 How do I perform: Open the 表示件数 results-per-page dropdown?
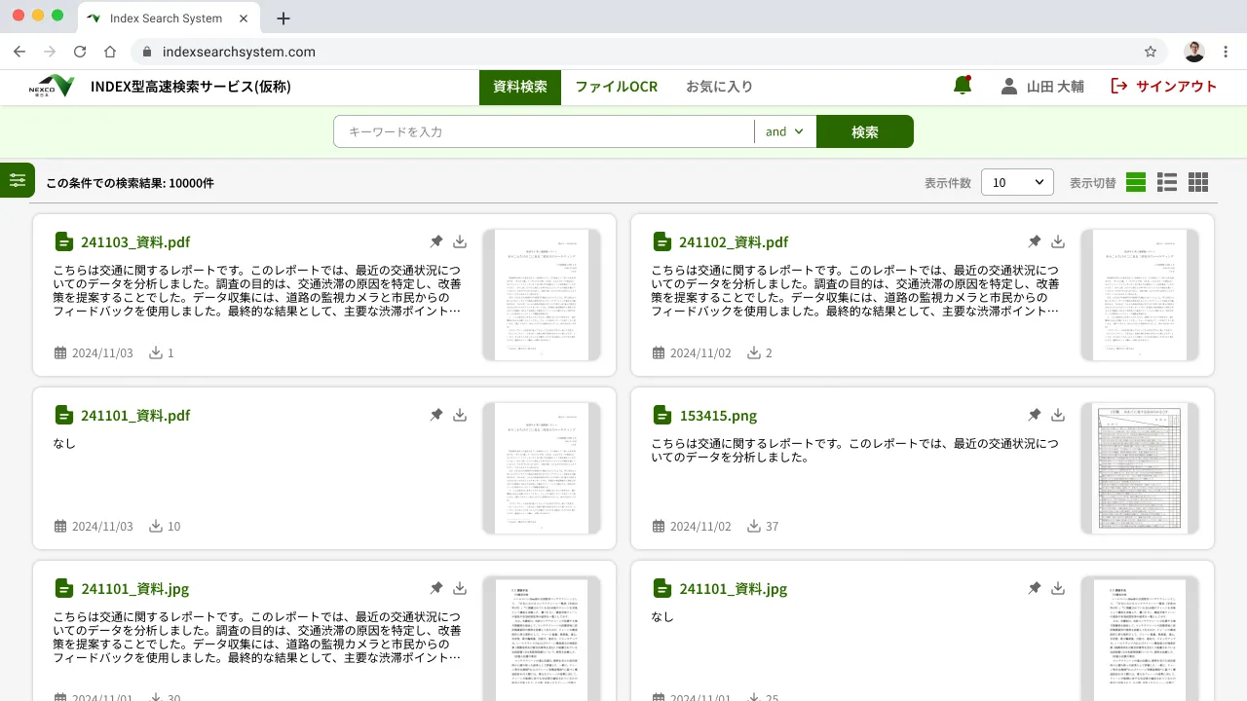(x=1017, y=181)
